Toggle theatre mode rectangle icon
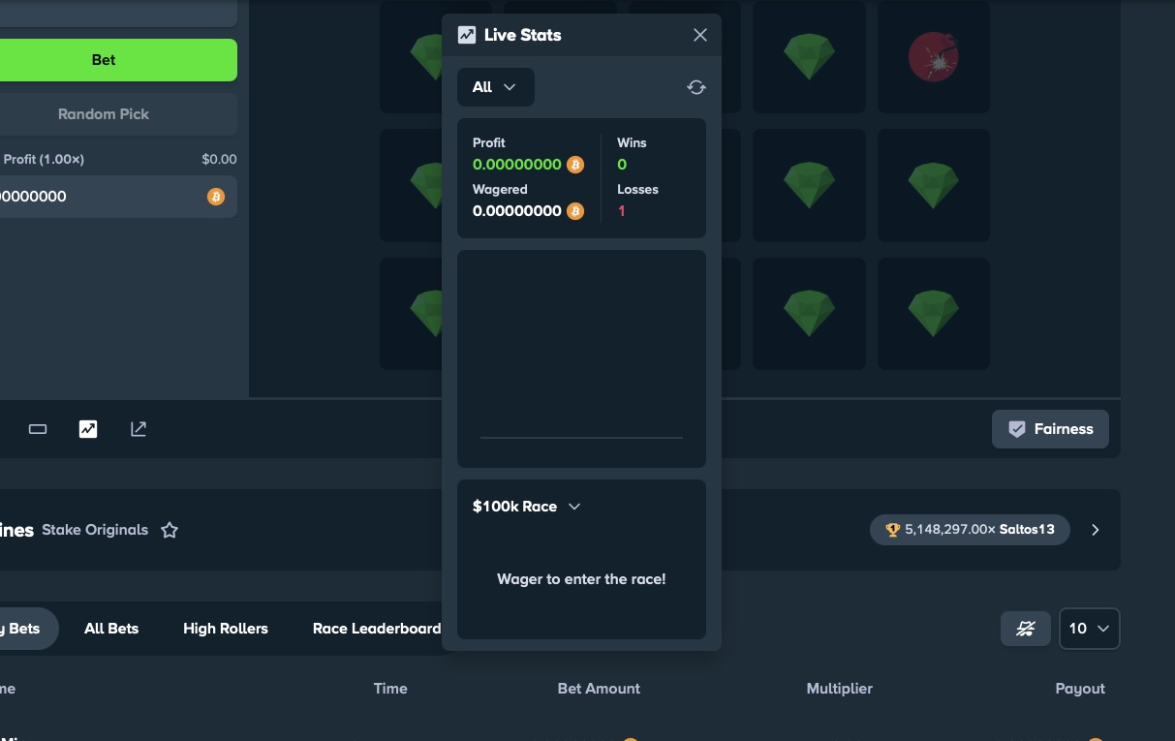This screenshot has height=741, width=1175. 38,429
